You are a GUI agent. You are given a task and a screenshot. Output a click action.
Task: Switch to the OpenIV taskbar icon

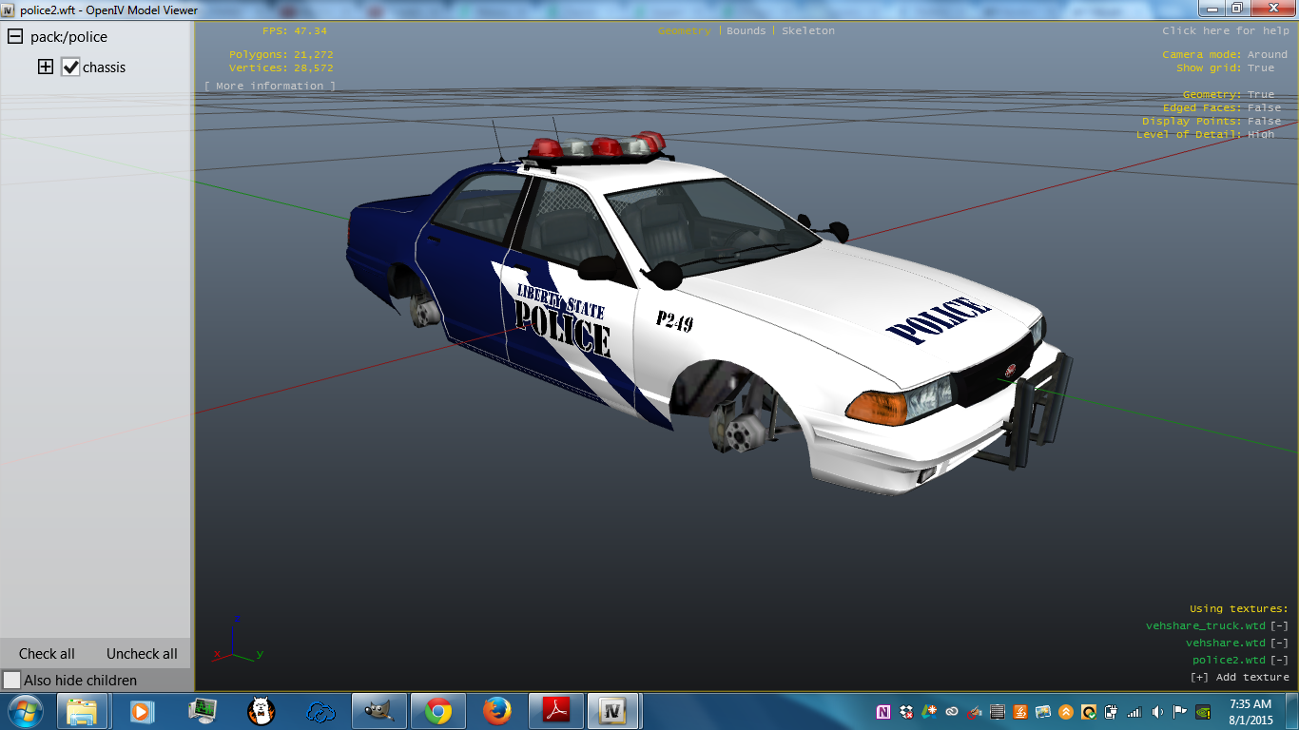pos(614,711)
